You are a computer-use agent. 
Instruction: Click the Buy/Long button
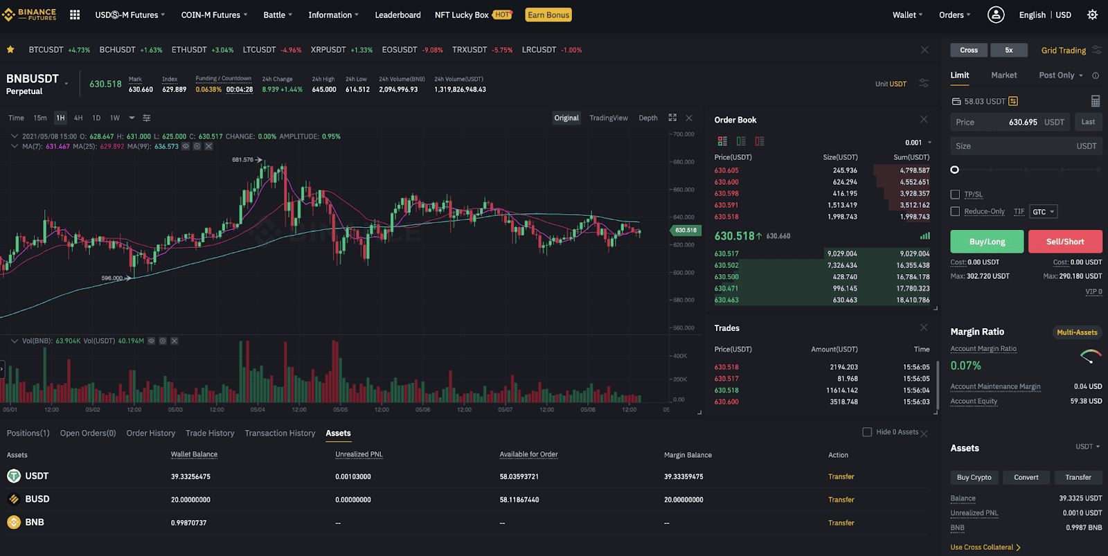pos(987,242)
